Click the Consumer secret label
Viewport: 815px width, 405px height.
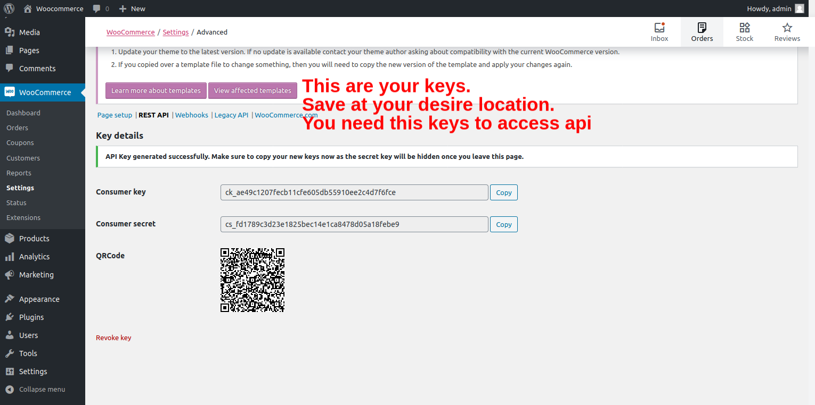click(x=126, y=224)
